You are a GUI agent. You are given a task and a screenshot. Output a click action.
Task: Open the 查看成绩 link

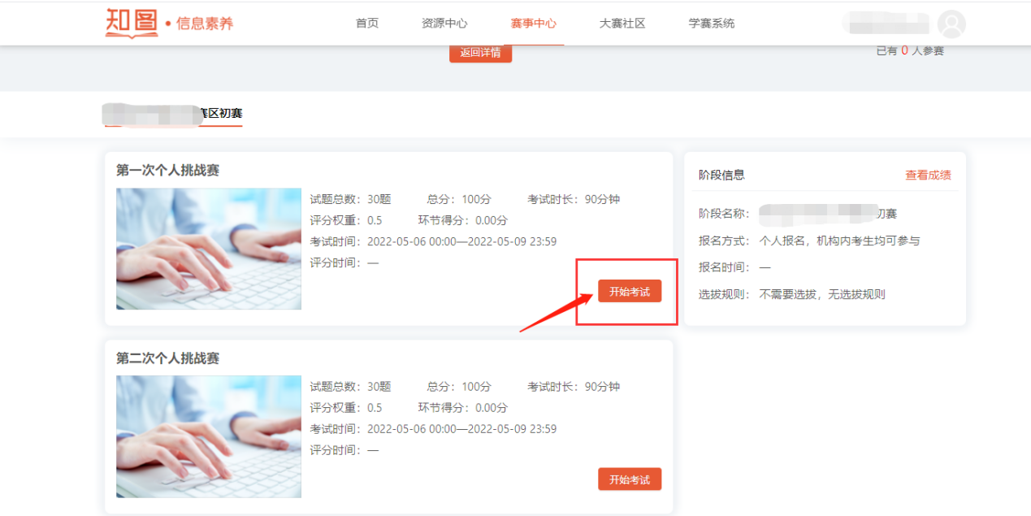[x=928, y=175]
